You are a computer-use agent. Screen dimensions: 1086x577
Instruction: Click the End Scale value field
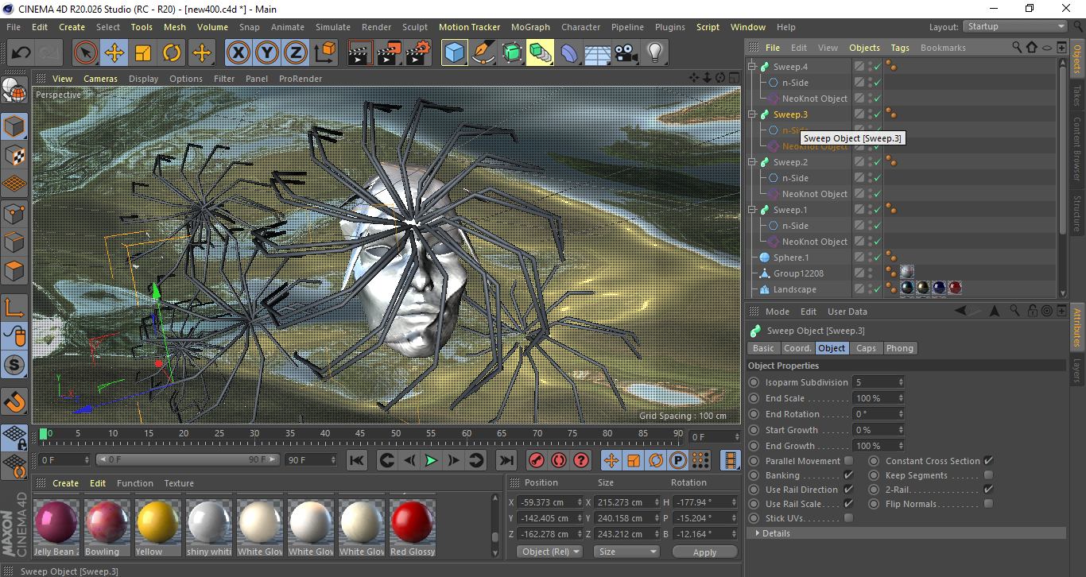point(878,398)
